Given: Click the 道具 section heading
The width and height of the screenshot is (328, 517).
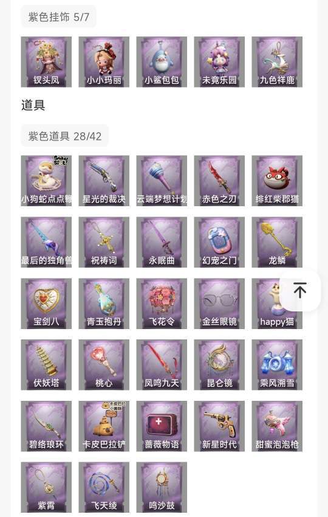Looking at the screenshot, I should [x=33, y=105].
